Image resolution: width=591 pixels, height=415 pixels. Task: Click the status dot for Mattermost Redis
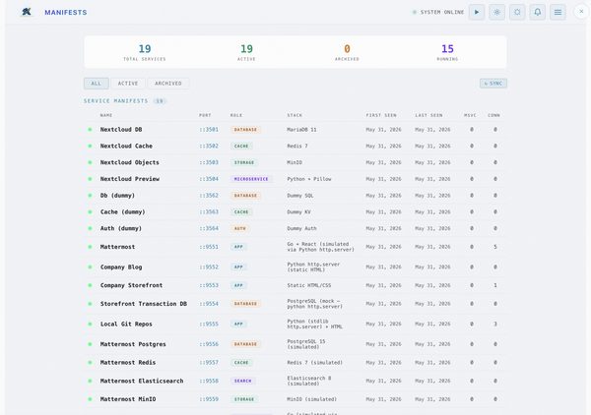point(90,363)
